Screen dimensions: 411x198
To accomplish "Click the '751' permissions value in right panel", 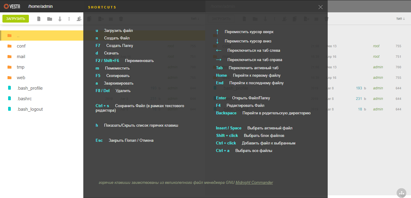I will coord(398,57).
